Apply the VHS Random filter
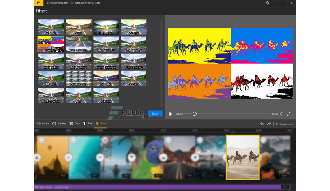 (79, 44)
